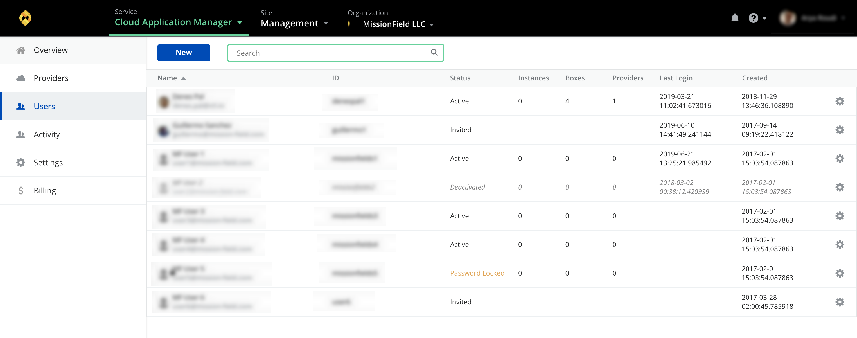The width and height of the screenshot is (857, 338).
Task: Click the New button
Action: coord(184,53)
